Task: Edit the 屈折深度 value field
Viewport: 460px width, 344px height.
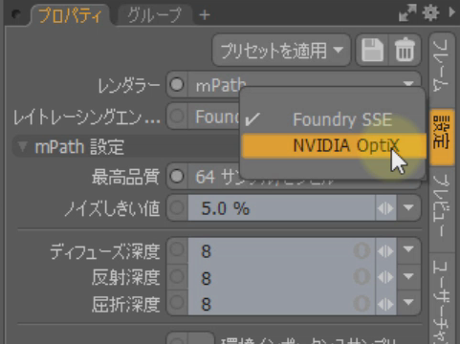Action: (x=281, y=303)
